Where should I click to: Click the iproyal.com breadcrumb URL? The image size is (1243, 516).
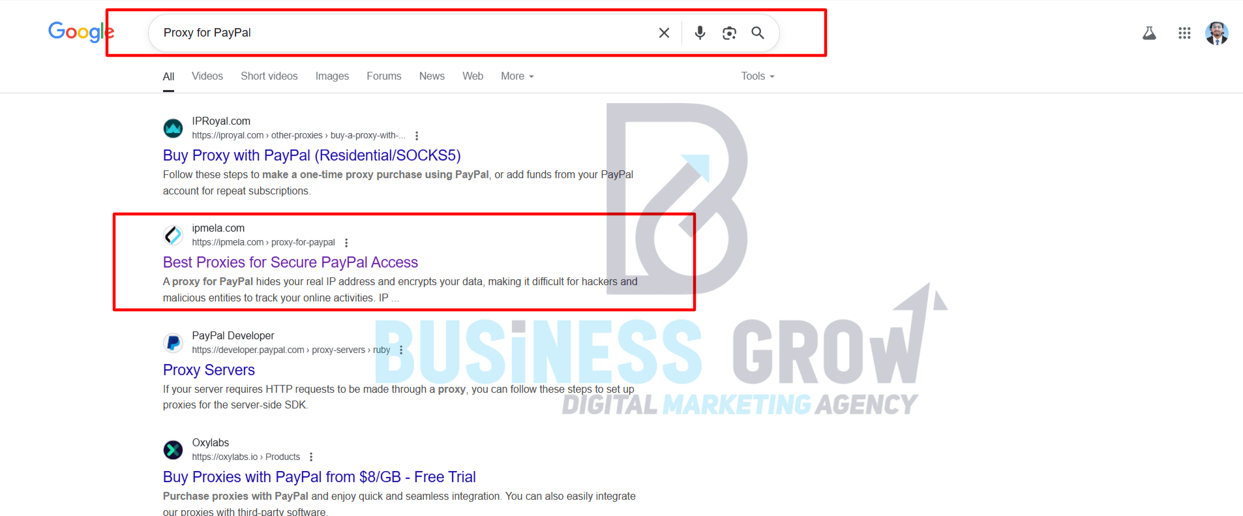(x=299, y=136)
